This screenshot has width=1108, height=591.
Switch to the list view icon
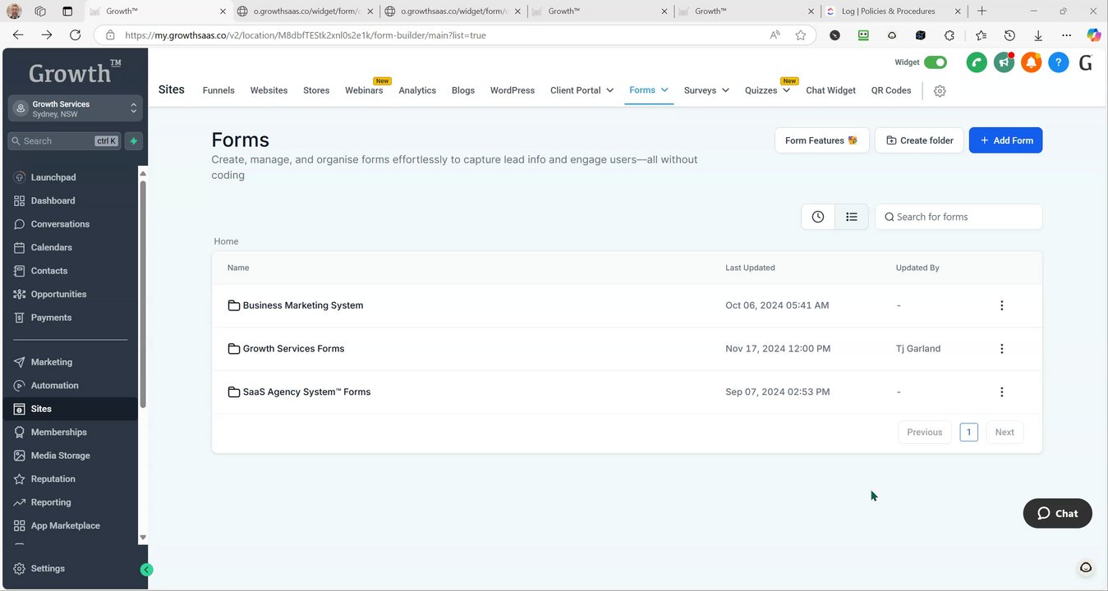[x=852, y=217]
